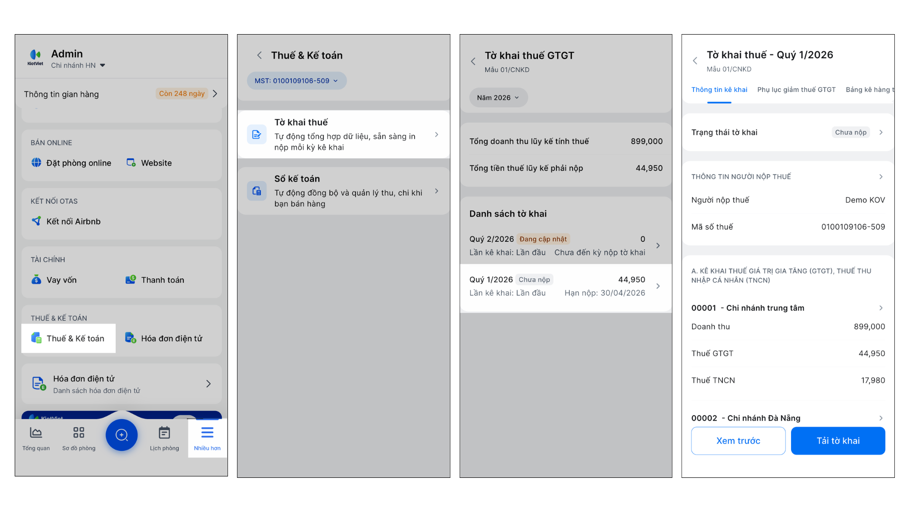The height and width of the screenshot is (512, 910).
Task: Open the Website icon shortcut
Action: tap(131, 163)
